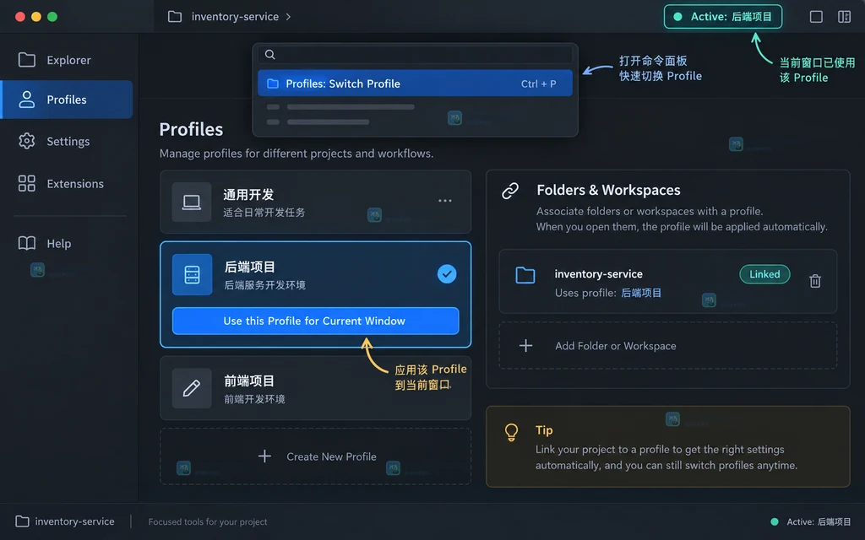Click the Extensions grid icon
This screenshot has height=540, width=865.
point(26,183)
